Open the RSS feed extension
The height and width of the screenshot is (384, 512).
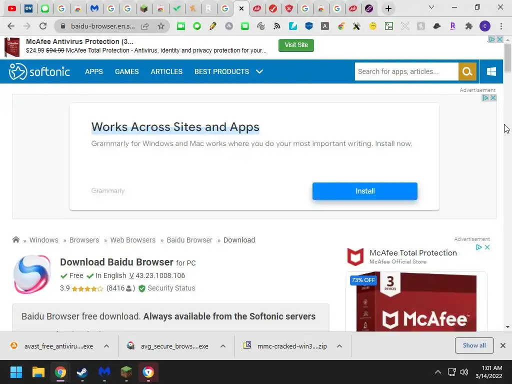tap(277, 26)
